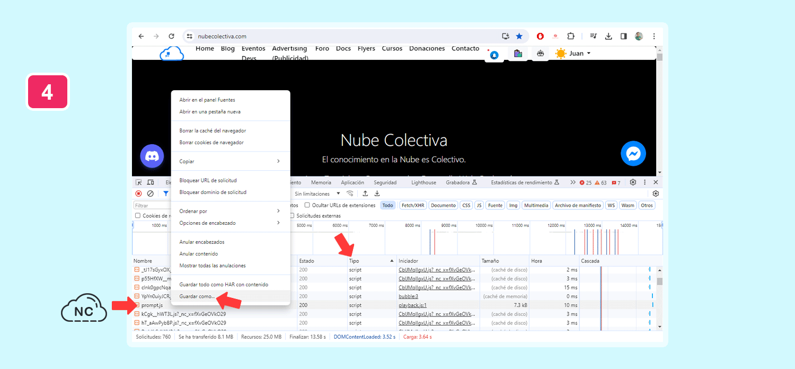Click the export HAR download arrow icon

[x=377, y=194]
